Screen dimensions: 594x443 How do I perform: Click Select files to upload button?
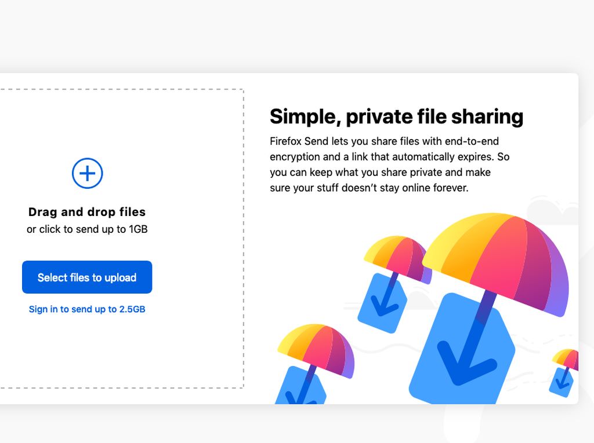[87, 277]
